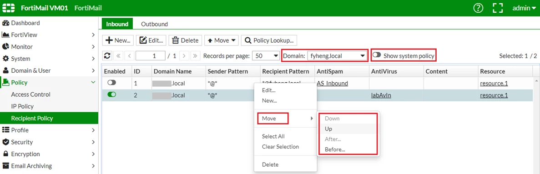Go to previous page arrow
540x174 pixels.
click(x=129, y=56)
